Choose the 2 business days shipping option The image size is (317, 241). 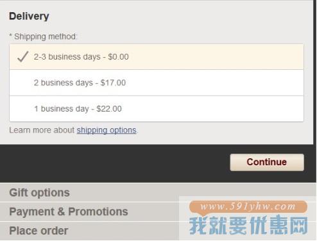pyautogui.click(x=157, y=83)
